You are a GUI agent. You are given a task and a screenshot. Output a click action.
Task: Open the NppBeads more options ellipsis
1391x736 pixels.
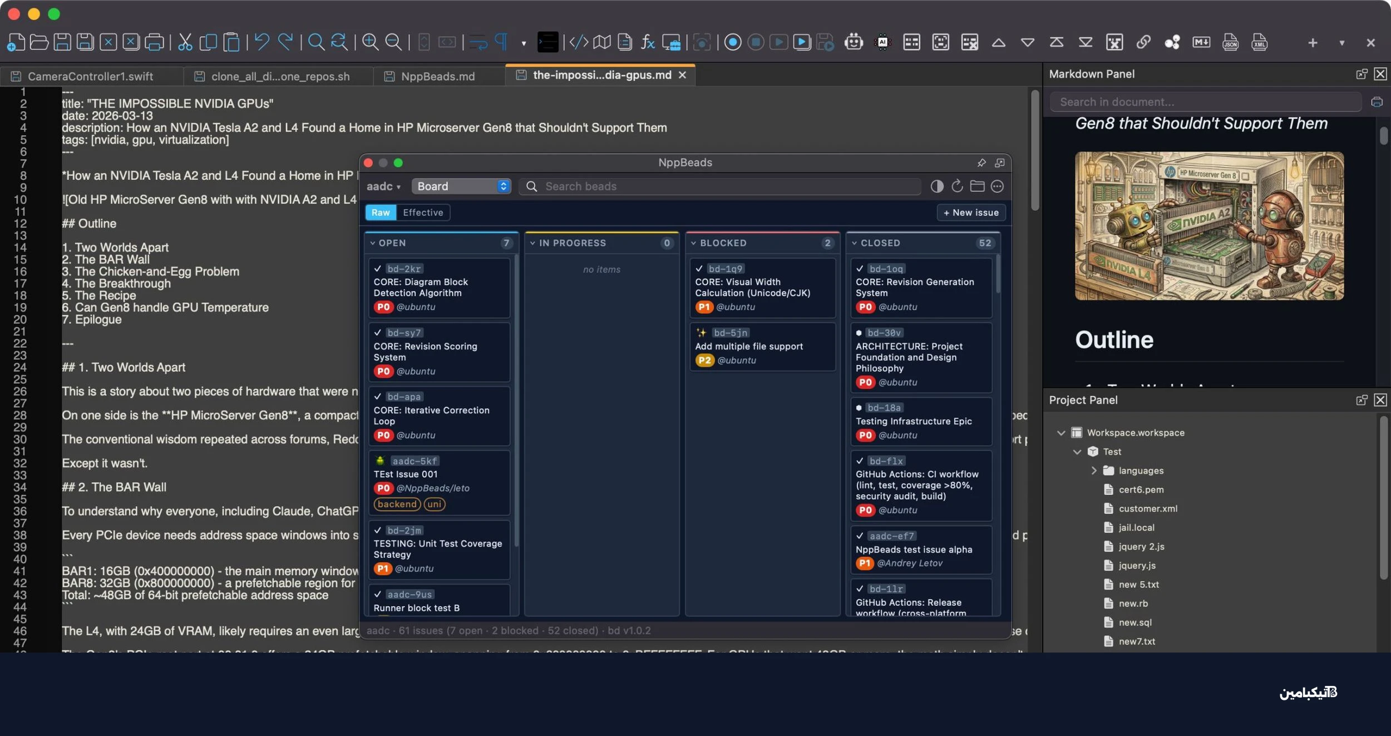point(997,186)
